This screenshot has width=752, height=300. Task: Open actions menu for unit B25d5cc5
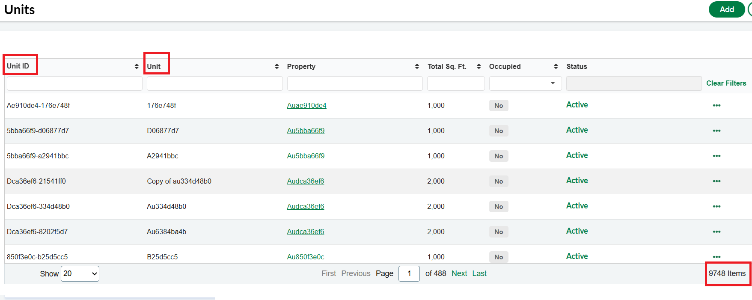tap(716, 257)
